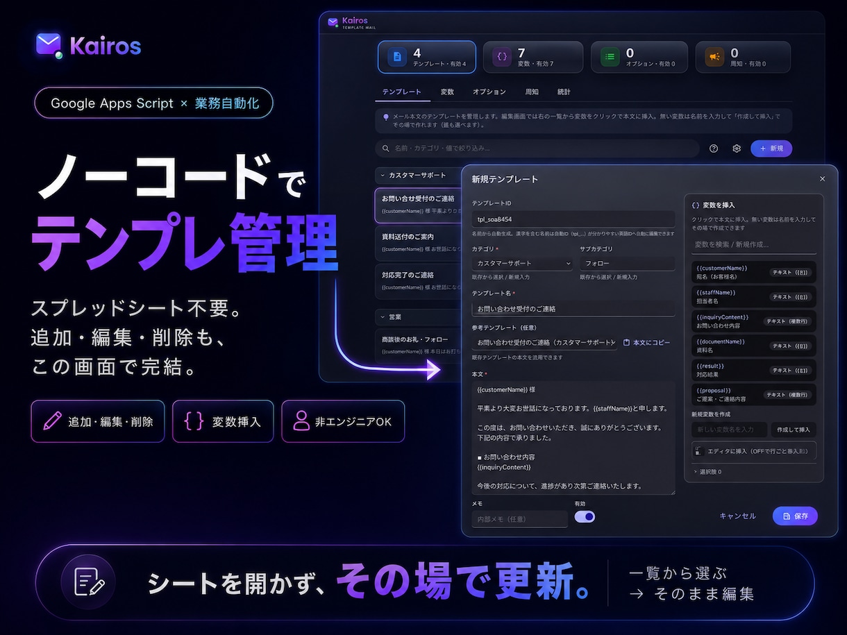Open settings with the gear icon
847x635 pixels.
(x=737, y=149)
